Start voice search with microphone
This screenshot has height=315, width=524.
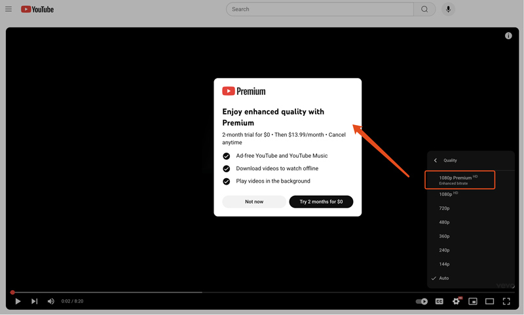[448, 9]
